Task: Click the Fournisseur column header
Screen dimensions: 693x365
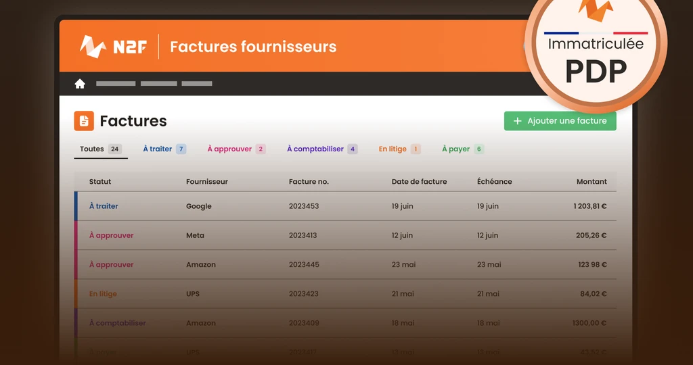Action: (x=207, y=182)
